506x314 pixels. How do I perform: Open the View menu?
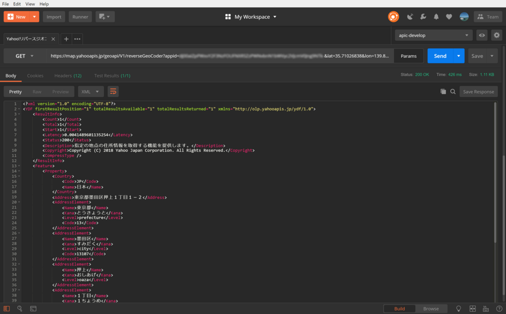(x=30, y=4)
